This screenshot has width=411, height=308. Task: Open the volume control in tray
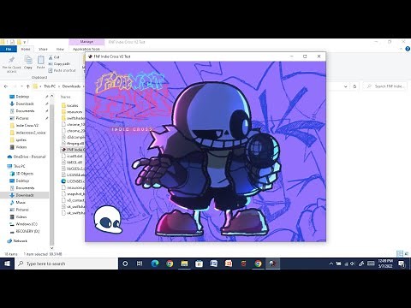tap(353, 264)
